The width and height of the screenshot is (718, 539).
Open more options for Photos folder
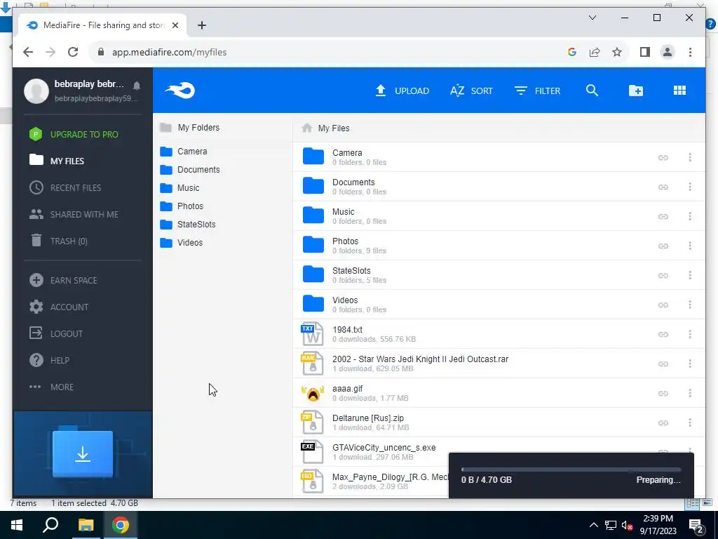[x=690, y=246]
